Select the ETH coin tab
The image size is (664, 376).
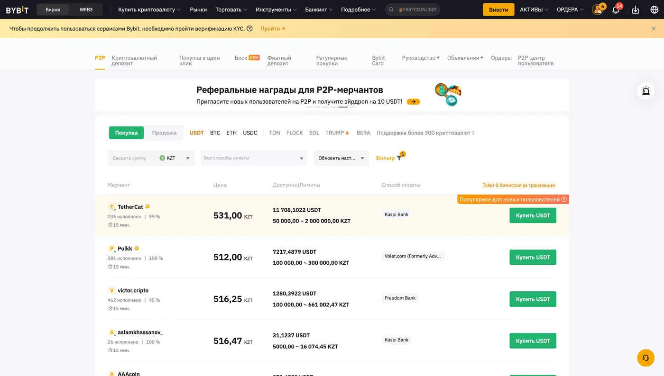(231, 133)
